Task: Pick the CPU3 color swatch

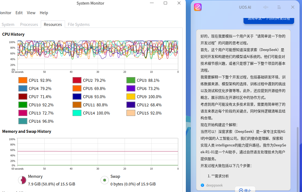Action: pyautogui.click(x=131, y=80)
